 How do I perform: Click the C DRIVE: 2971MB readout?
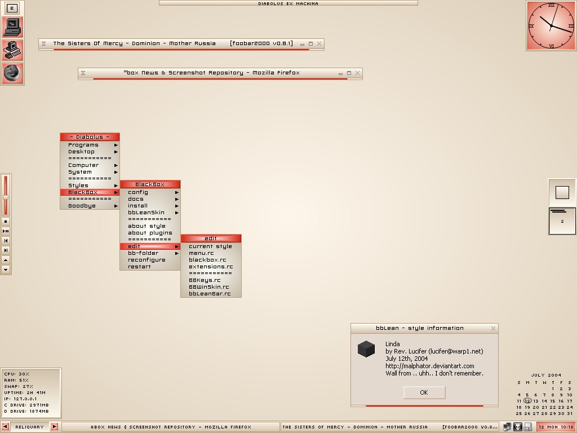point(26,405)
